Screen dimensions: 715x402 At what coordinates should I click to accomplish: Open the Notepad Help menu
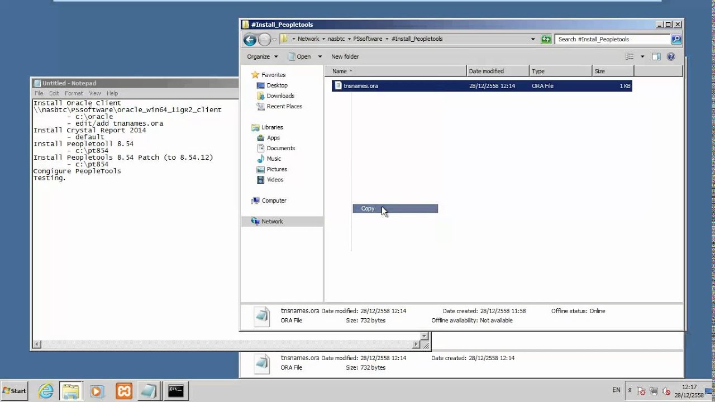(x=112, y=93)
